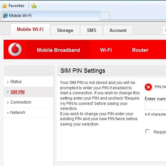Image resolution: width=166 pixels, height=166 pixels.
Task: Go to the Wi-Fi section
Action: point(106,50)
